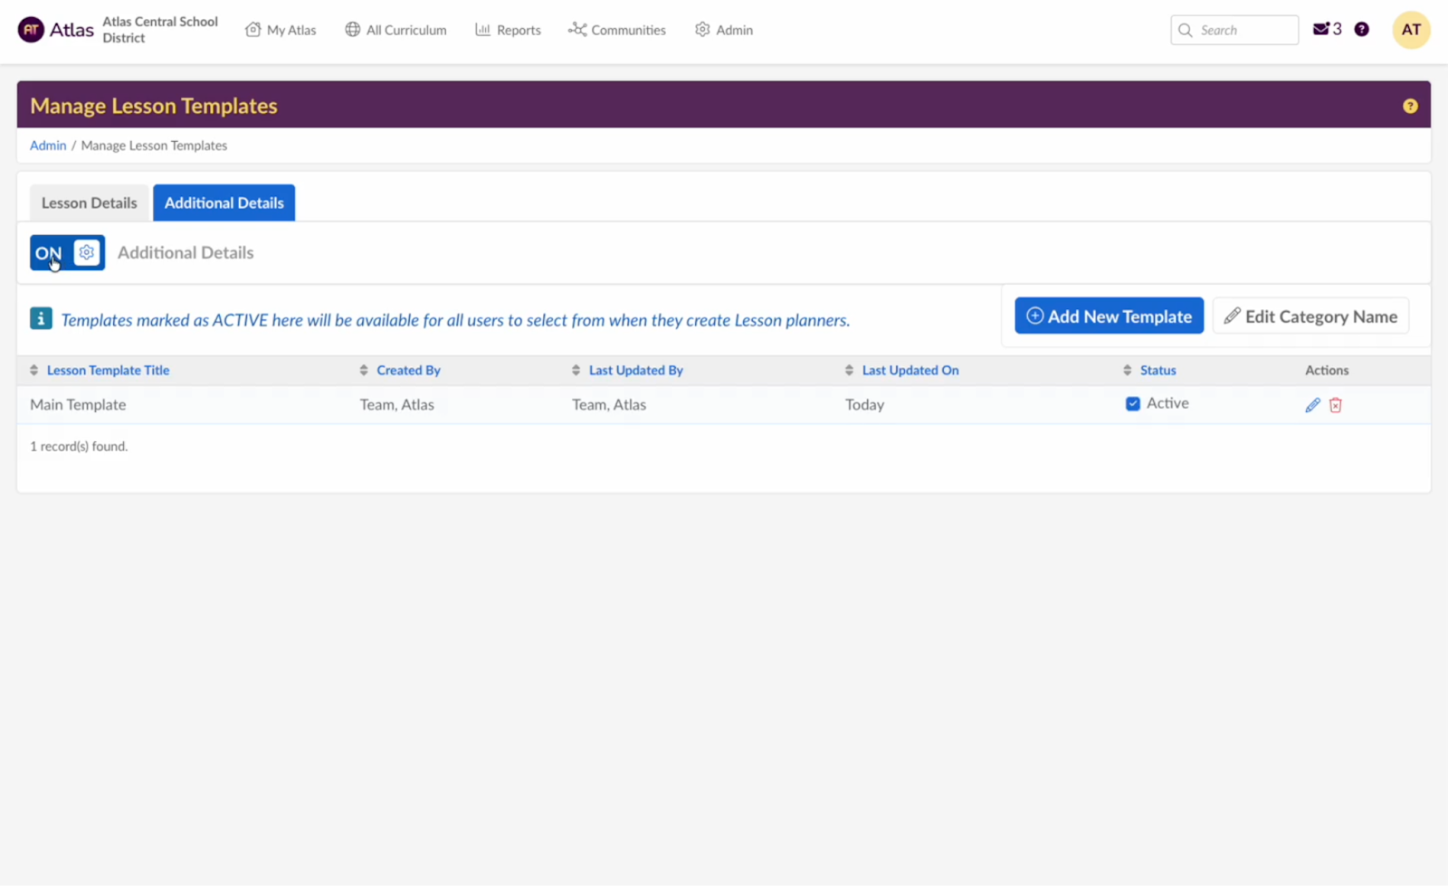Toggle the Additional Details ON switch
The image size is (1448, 886).
click(67, 253)
